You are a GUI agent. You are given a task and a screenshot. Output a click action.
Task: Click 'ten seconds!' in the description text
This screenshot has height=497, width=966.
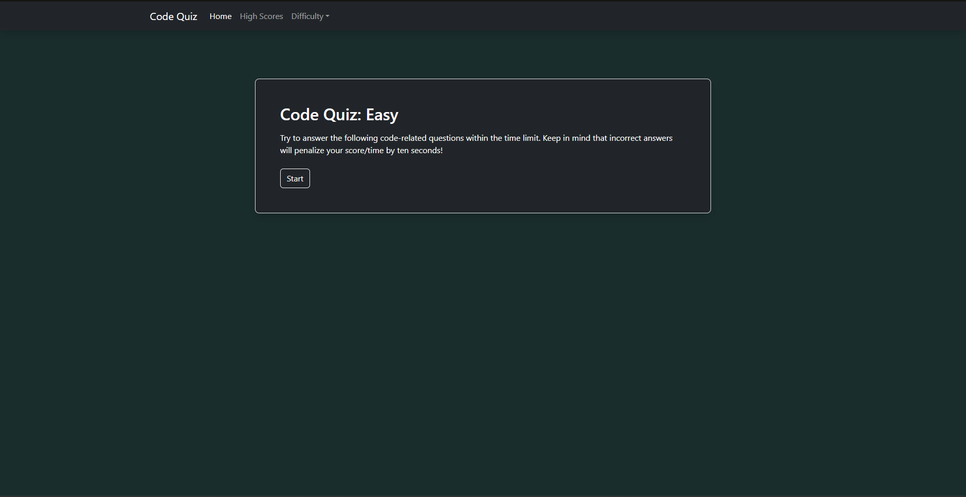(x=420, y=151)
